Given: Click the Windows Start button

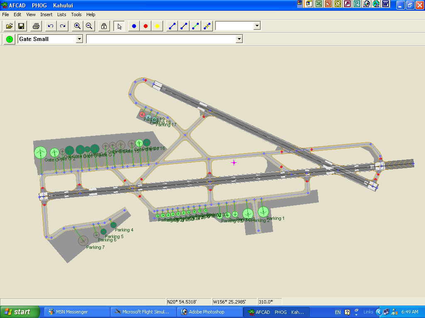Looking at the screenshot, I should (x=20, y=312).
